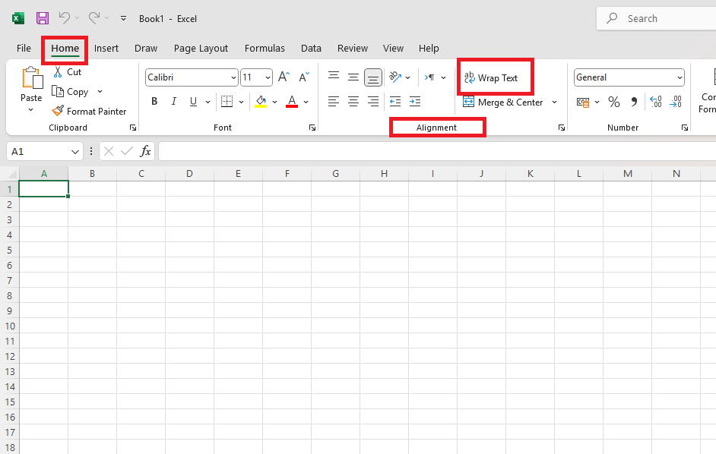
Task: Open the Merge & Center dropdown arrow
Action: click(554, 102)
